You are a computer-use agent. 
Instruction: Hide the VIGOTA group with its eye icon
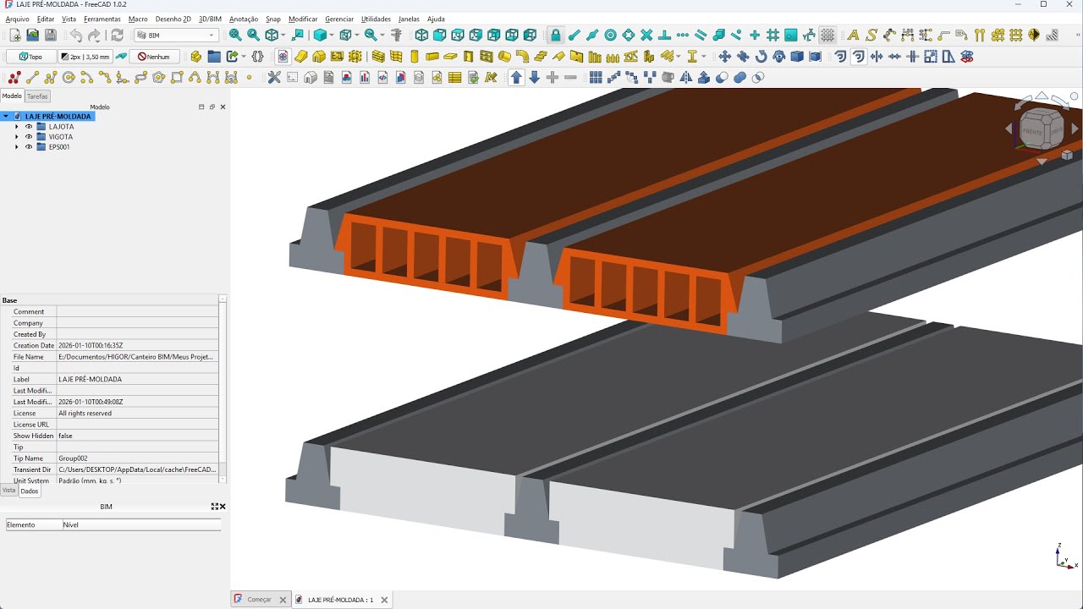coord(29,137)
